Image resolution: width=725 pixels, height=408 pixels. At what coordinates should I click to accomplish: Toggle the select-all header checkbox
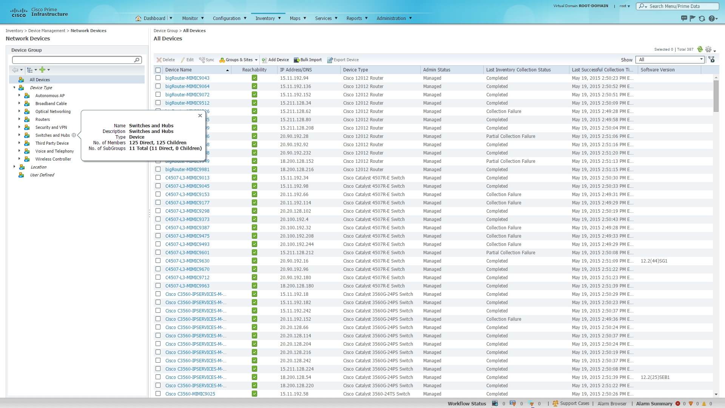(x=158, y=70)
